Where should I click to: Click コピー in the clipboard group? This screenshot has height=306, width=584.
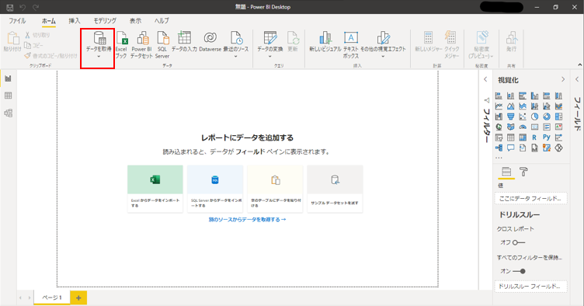click(33, 45)
